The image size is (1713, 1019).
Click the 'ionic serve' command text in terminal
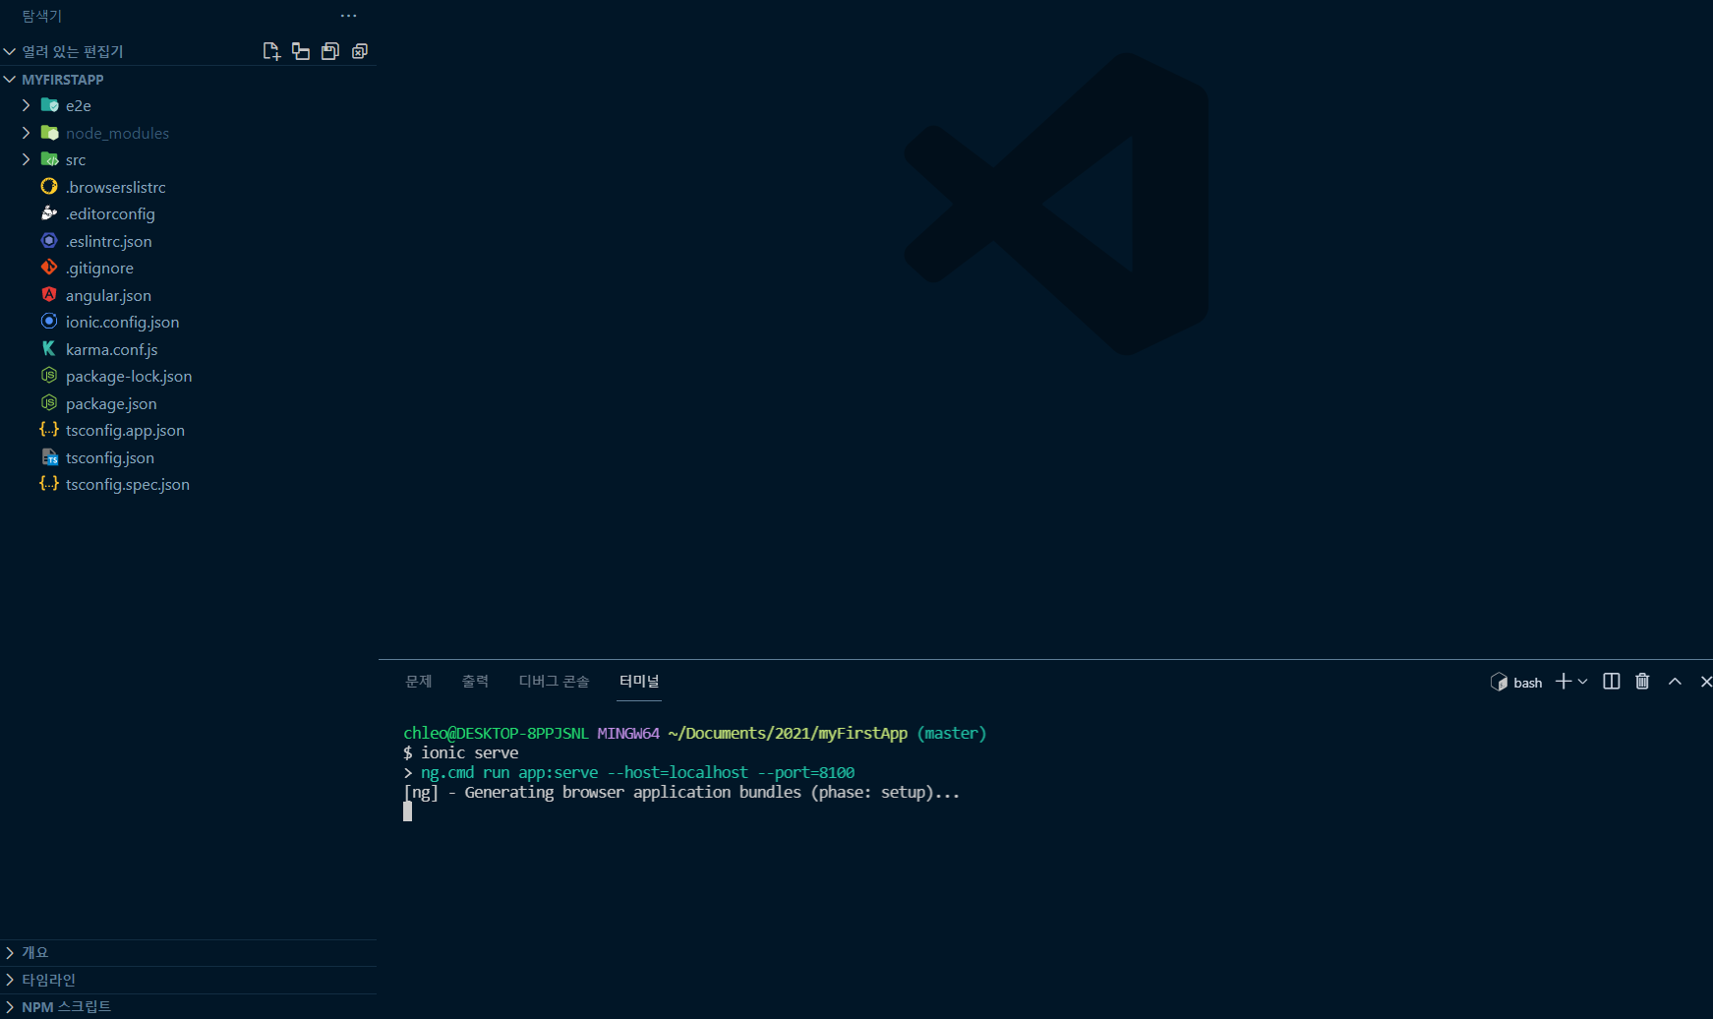pyautogui.click(x=470, y=752)
